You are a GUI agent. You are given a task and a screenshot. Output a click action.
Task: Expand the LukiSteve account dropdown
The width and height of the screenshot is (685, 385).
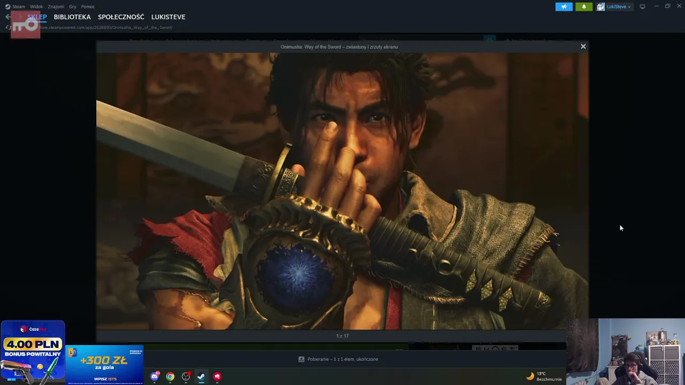point(619,6)
